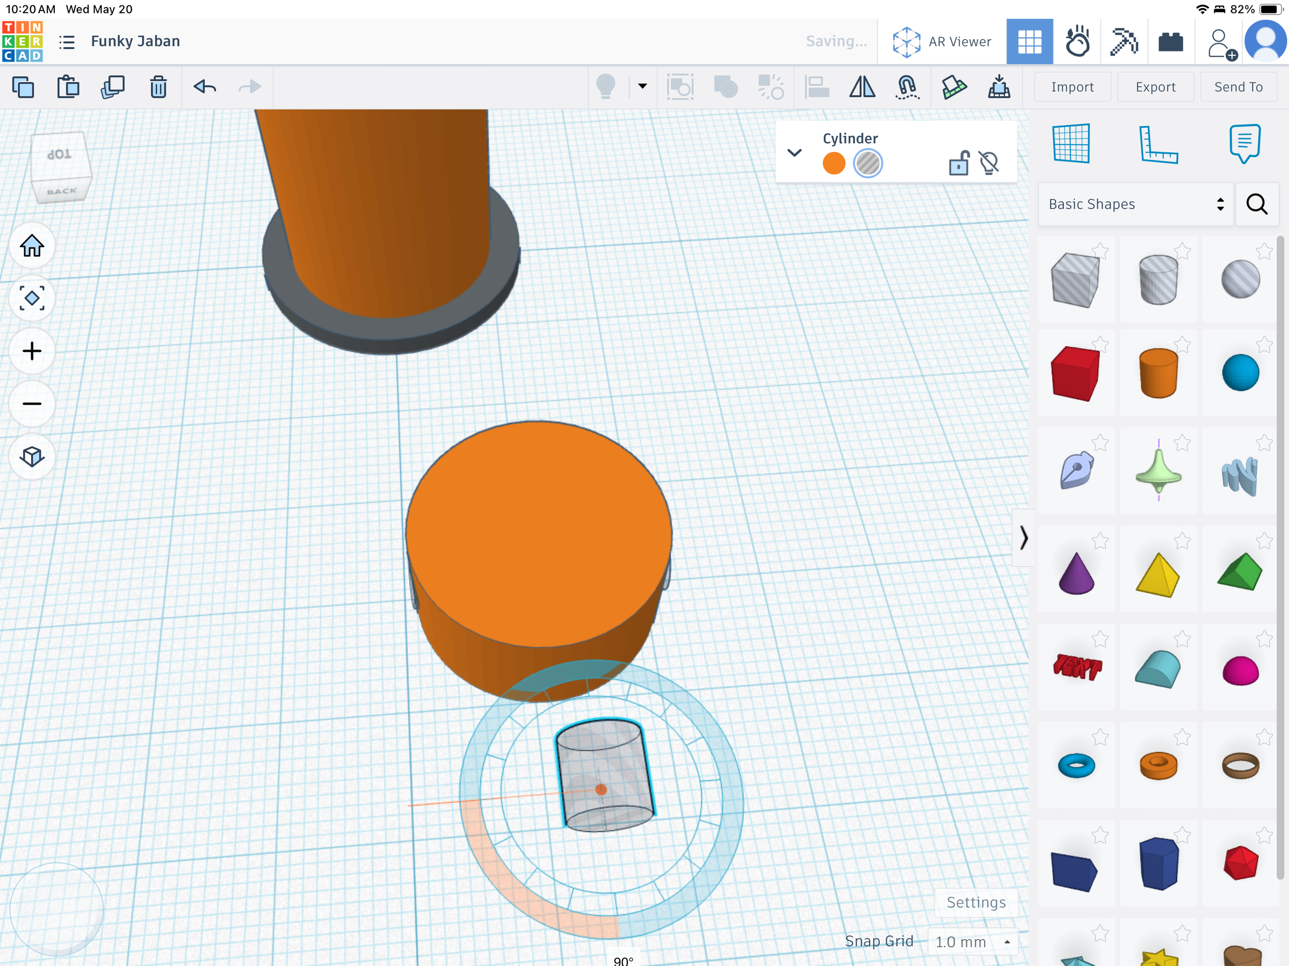This screenshot has height=966, width=1289.
Task: Choose Solid orange color swatch
Action: click(x=834, y=164)
